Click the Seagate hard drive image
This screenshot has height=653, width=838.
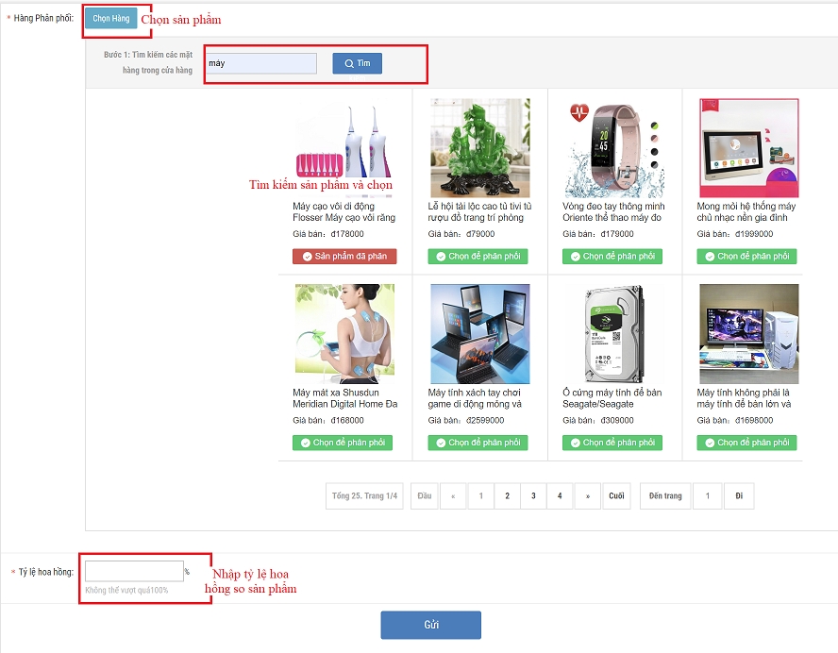(613, 333)
